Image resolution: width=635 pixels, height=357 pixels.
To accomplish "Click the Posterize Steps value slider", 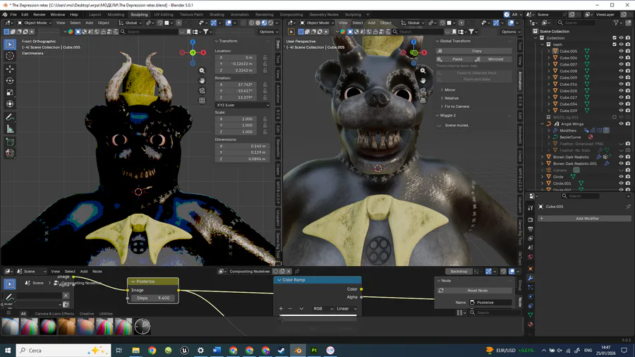I will pyautogui.click(x=153, y=298).
